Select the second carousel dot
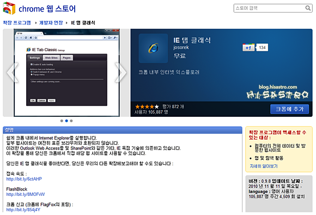The height and width of the screenshot is (215, 316). point(66,121)
